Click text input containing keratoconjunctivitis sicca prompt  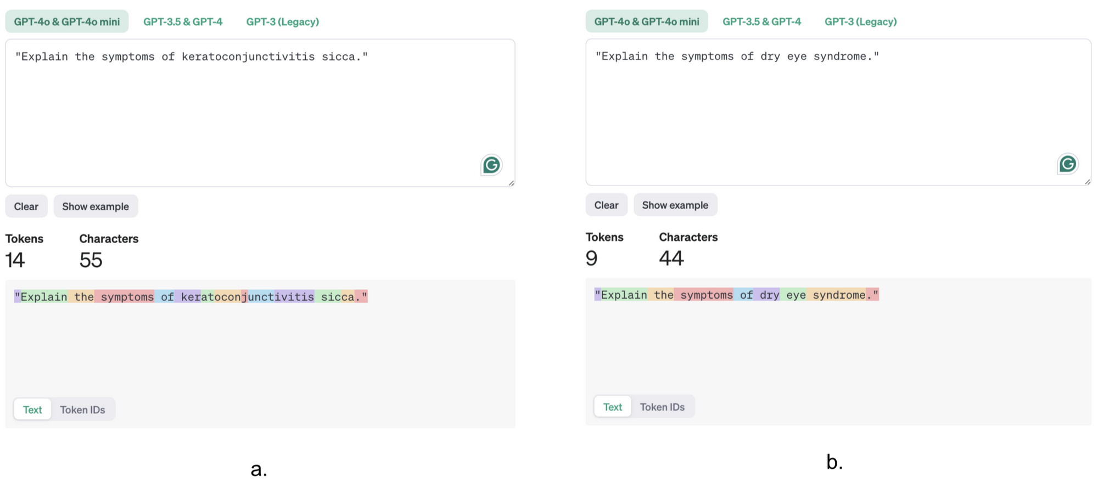tap(260, 113)
